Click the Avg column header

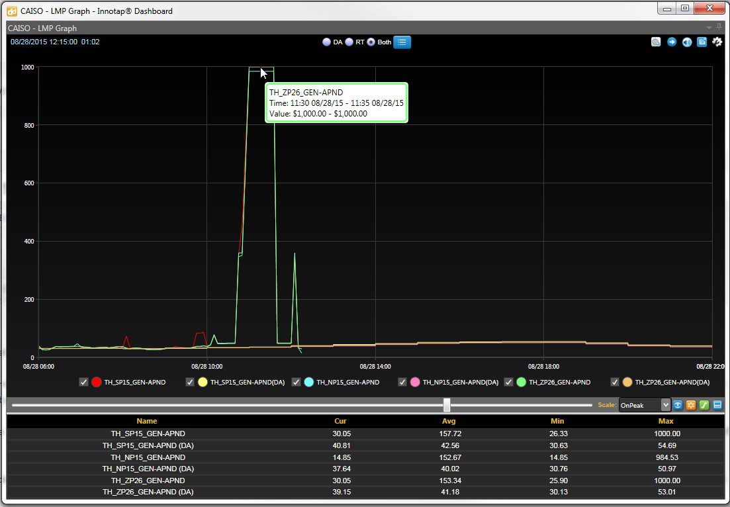point(449,421)
